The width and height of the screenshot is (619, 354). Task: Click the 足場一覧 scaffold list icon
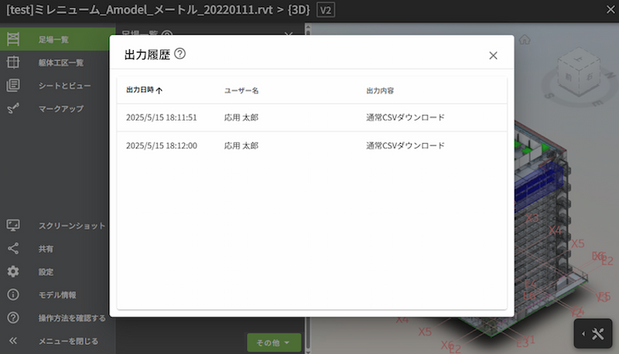(x=13, y=39)
